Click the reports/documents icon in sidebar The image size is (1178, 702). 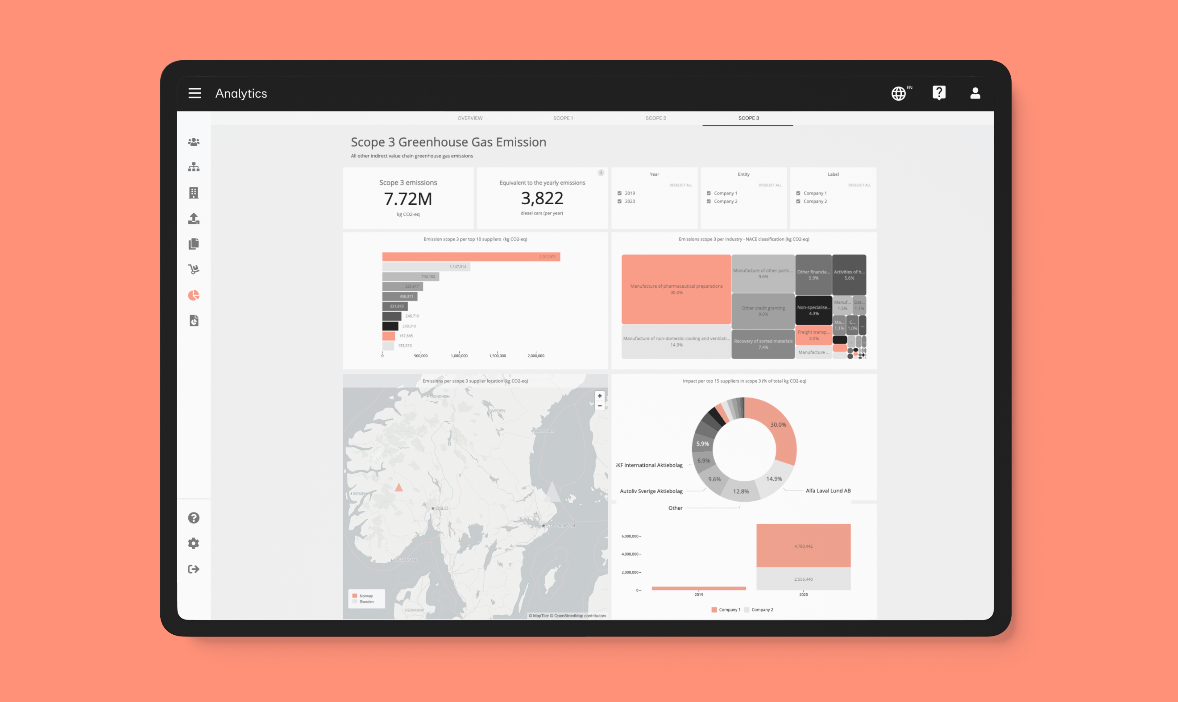coord(194,243)
